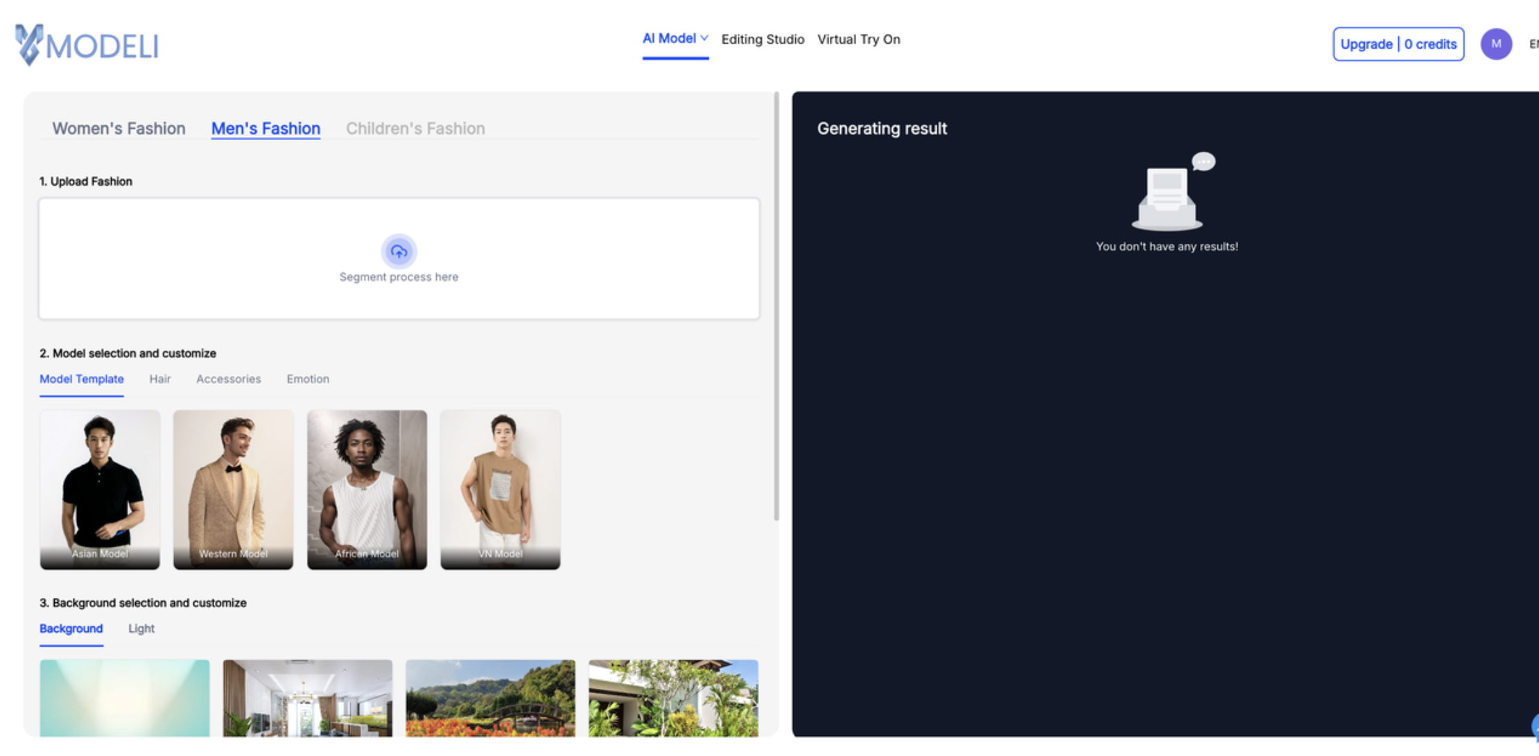Screen dimensions: 1539x756
Task: Open the account avatar menu labeled M
Action: [x=1496, y=44]
